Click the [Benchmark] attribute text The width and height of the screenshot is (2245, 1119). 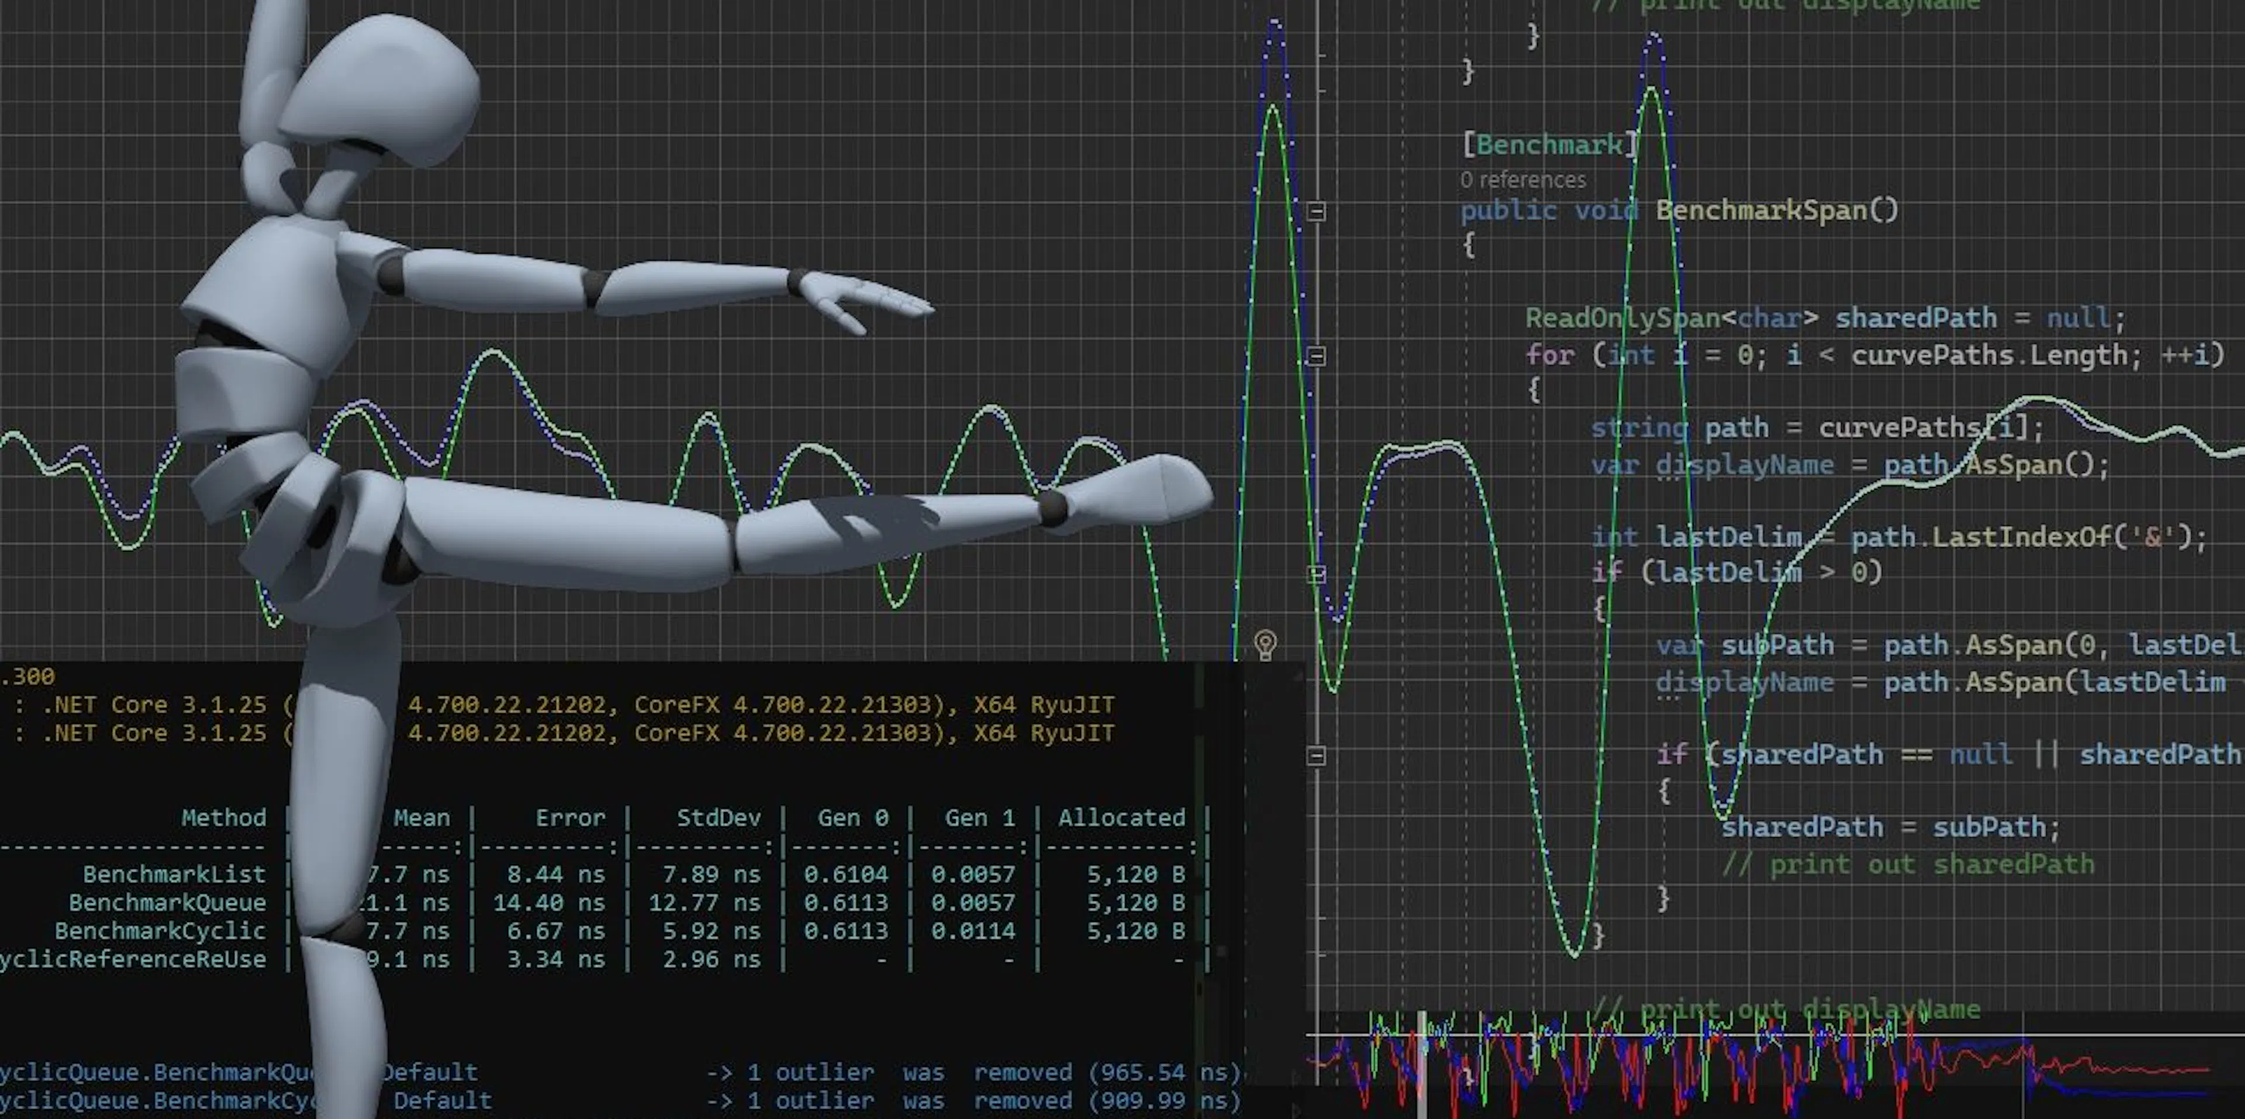pos(1549,144)
